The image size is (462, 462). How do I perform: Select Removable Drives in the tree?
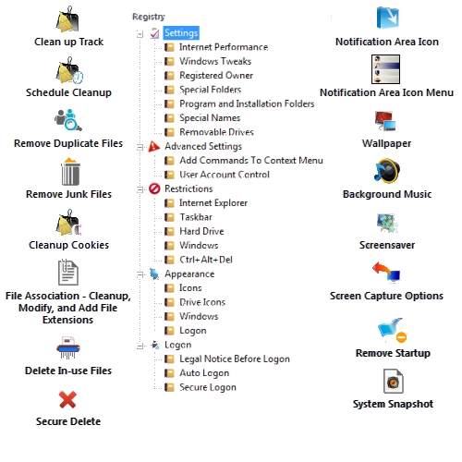[x=216, y=132]
